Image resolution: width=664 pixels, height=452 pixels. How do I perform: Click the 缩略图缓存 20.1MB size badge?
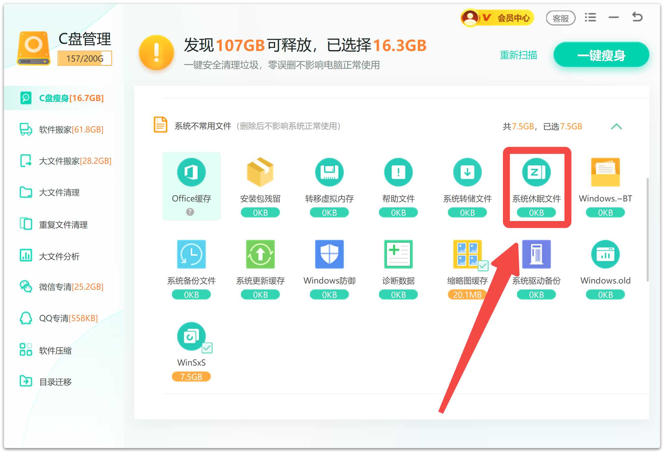coord(467,294)
